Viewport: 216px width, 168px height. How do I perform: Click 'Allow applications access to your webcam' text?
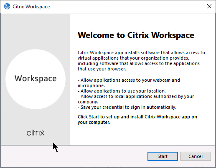coord(129,83)
